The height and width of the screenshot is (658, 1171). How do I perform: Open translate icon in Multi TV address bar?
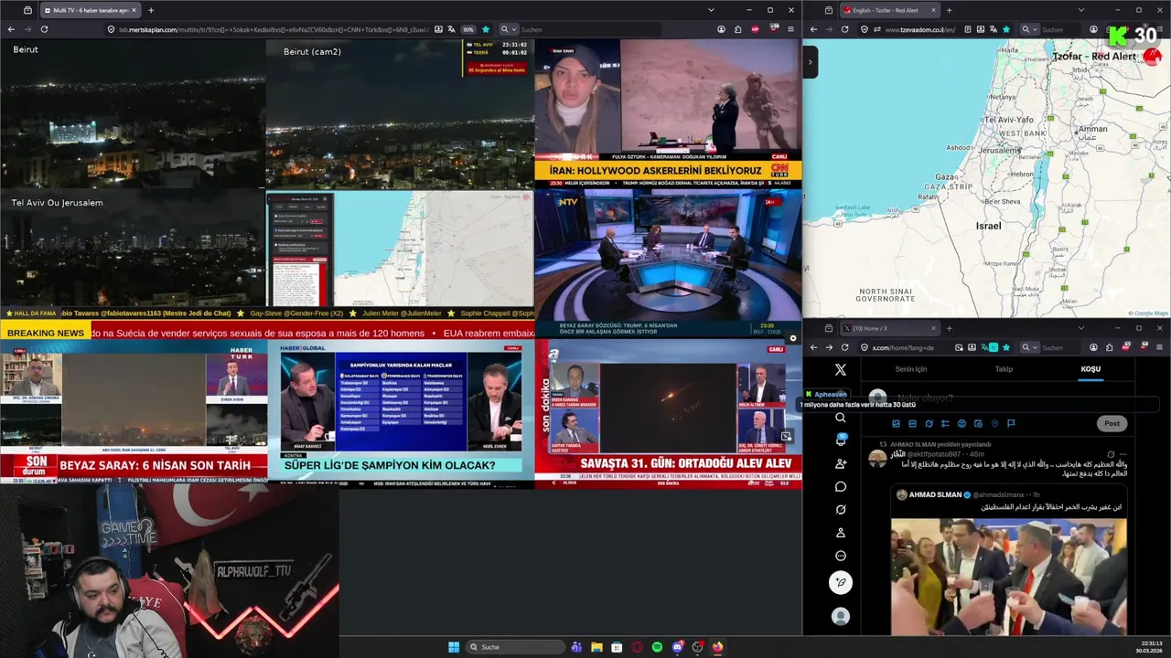point(451,29)
